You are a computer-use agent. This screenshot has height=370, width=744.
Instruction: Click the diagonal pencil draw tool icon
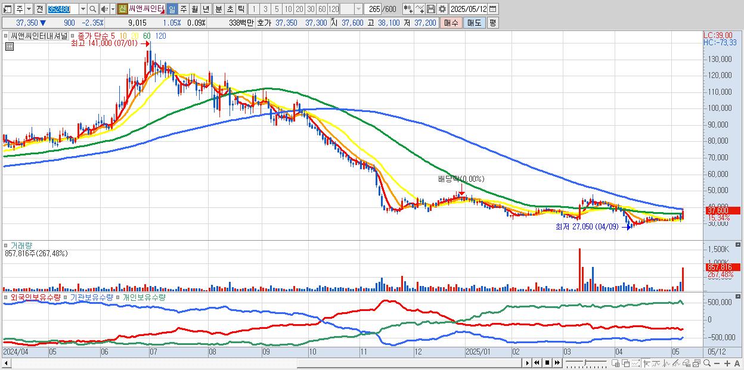(x=676, y=363)
